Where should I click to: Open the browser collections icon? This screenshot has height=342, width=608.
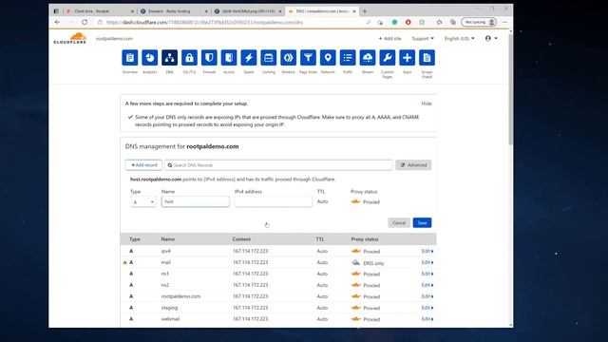point(453,22)
